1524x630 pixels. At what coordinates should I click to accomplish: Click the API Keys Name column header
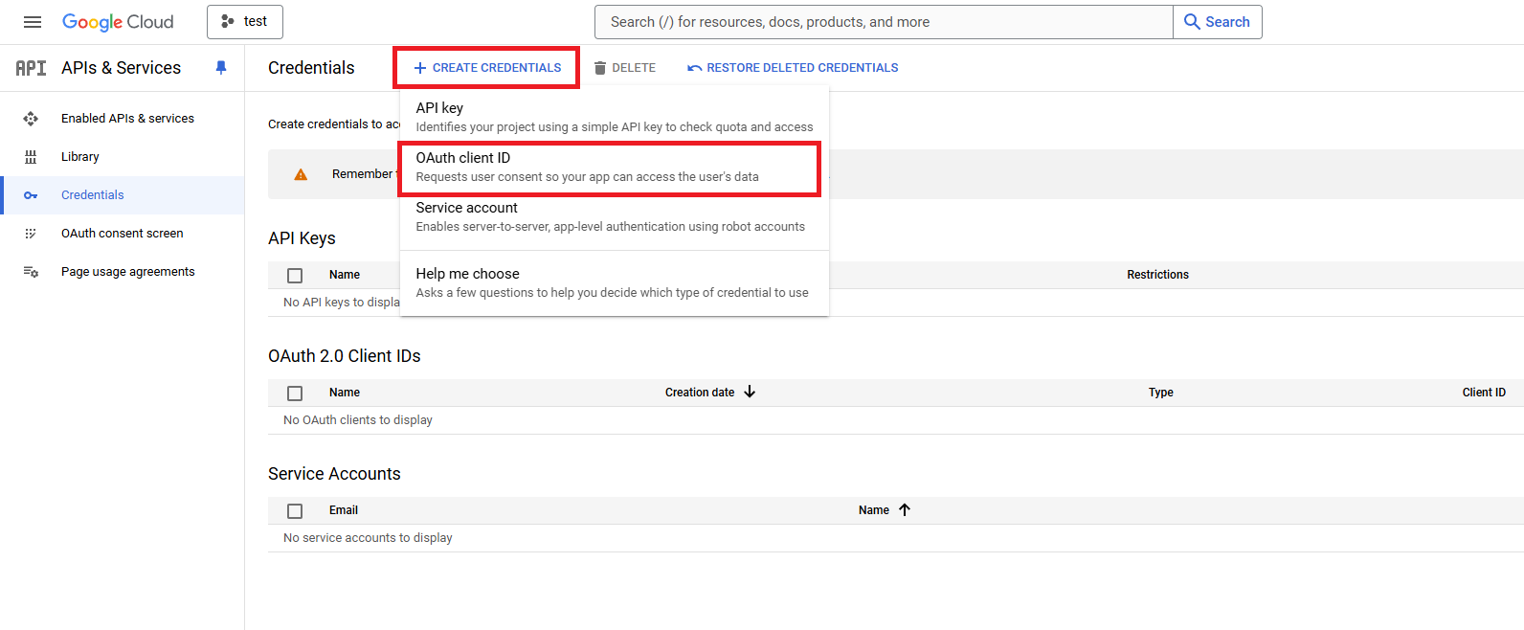point(345,275)
